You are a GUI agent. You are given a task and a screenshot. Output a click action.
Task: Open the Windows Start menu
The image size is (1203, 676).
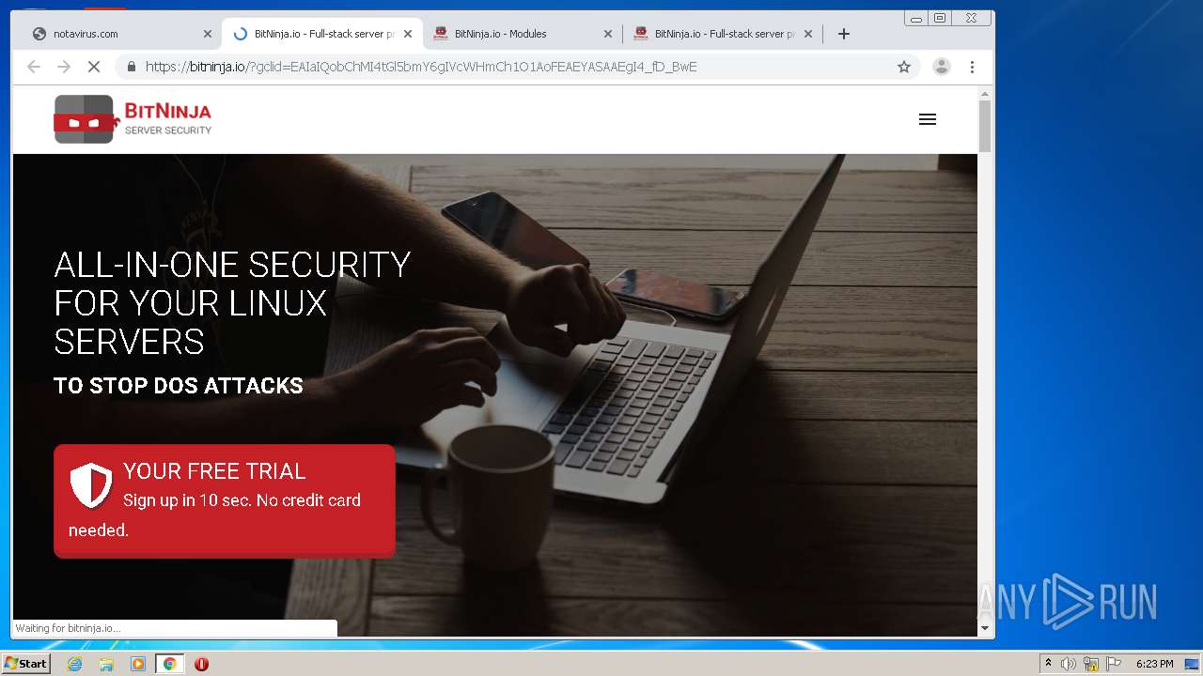click(25, 664)
